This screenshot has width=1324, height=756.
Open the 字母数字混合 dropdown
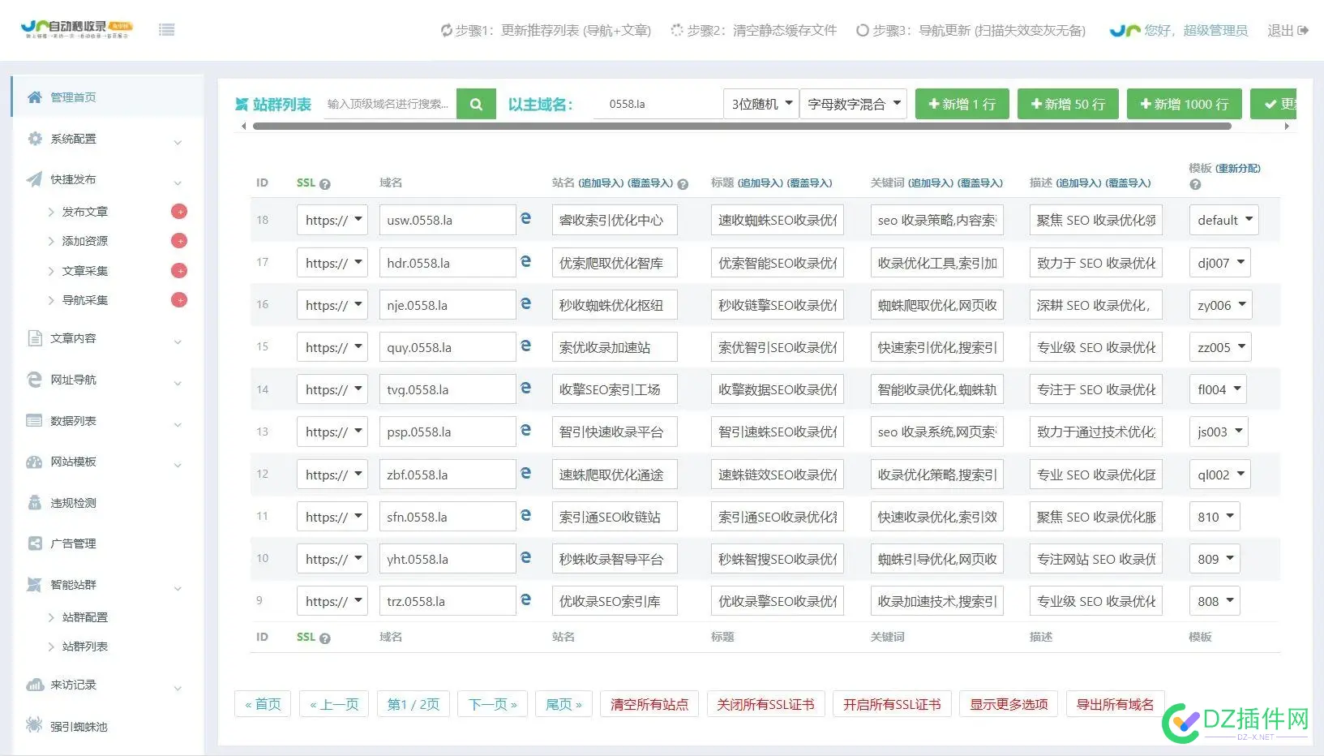(854, 104)
